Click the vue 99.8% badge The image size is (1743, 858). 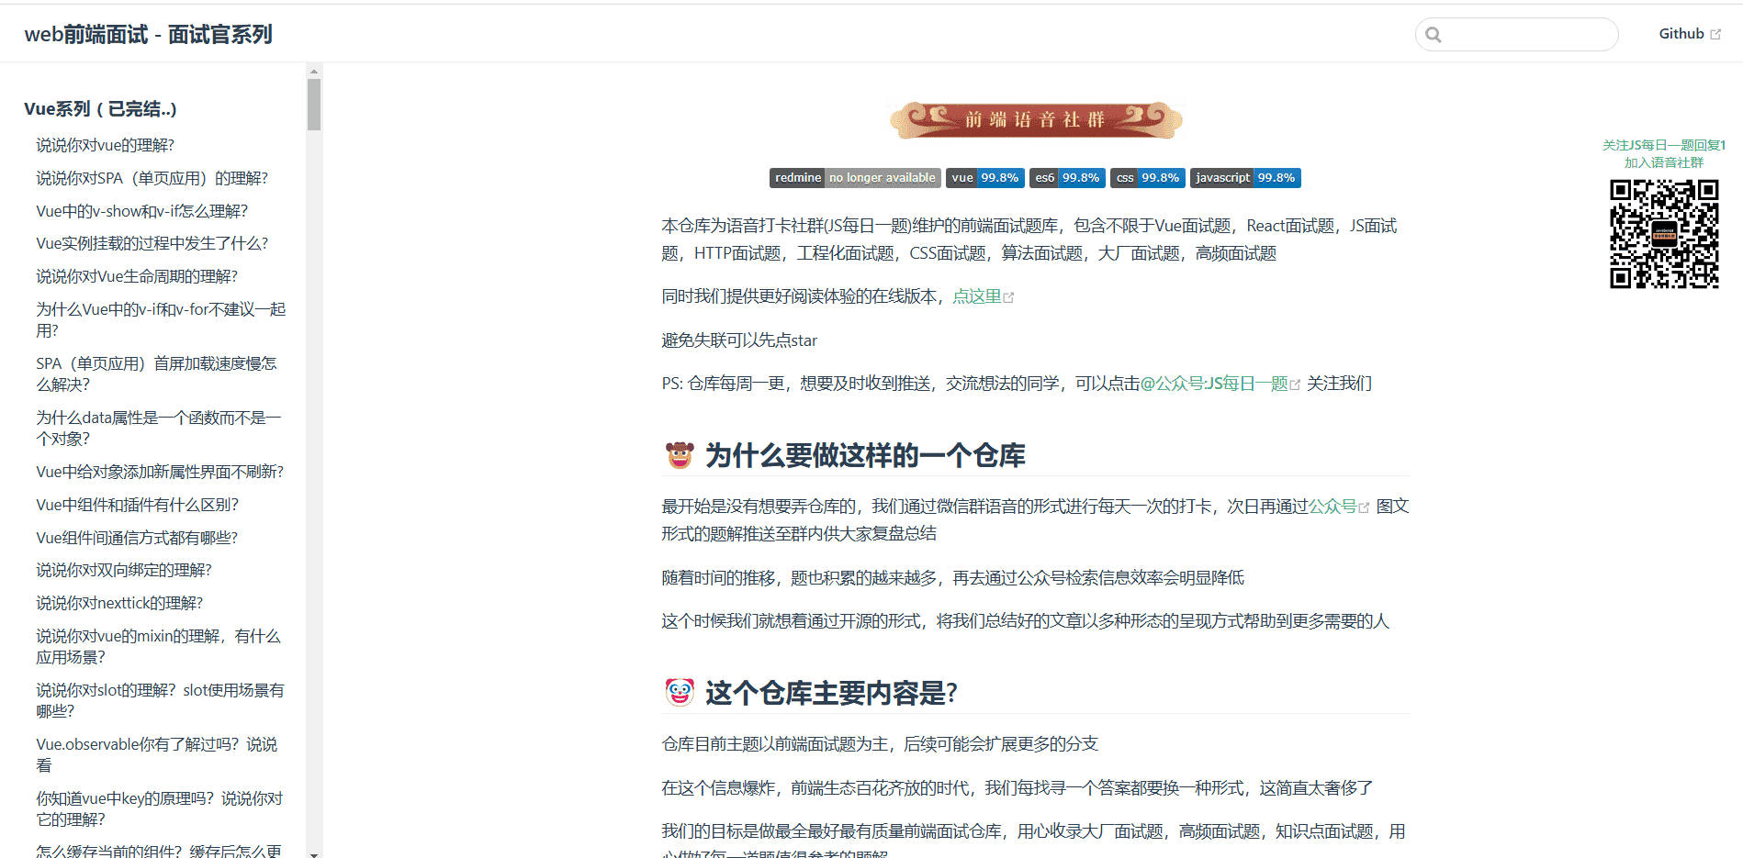tap(984, 178)
